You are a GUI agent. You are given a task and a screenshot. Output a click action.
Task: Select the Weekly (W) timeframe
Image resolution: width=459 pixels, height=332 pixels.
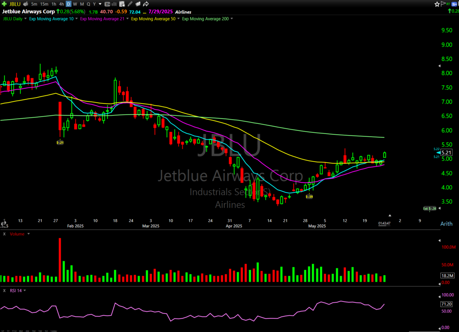75,4
